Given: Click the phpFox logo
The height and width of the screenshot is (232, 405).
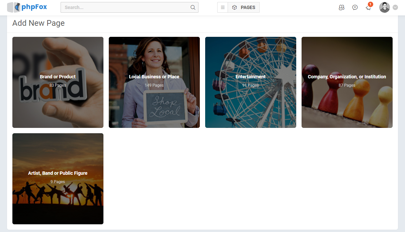Looking at the screenshot, I should pyautogui.click(x=27, y=7).
